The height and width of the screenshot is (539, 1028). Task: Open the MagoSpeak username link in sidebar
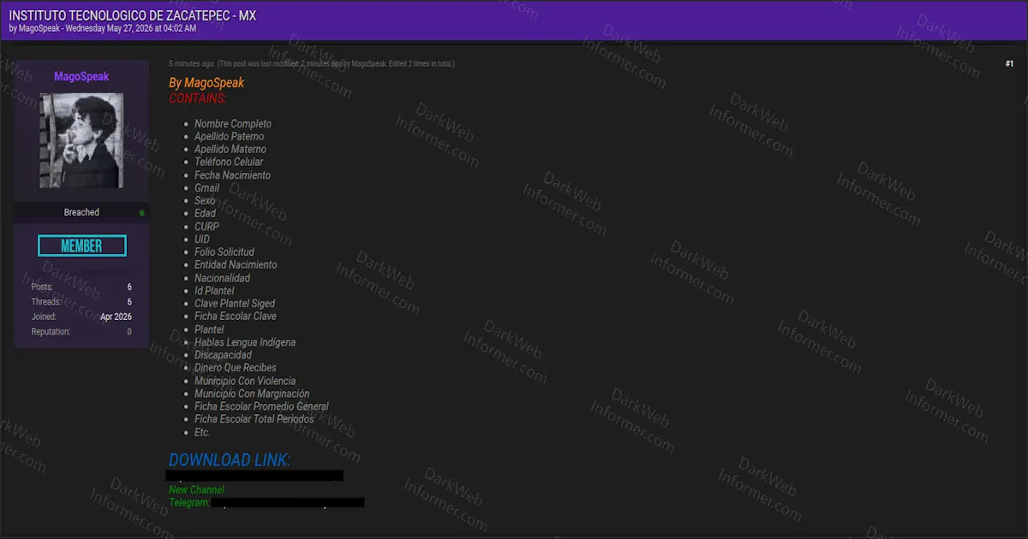pos(81,77)
